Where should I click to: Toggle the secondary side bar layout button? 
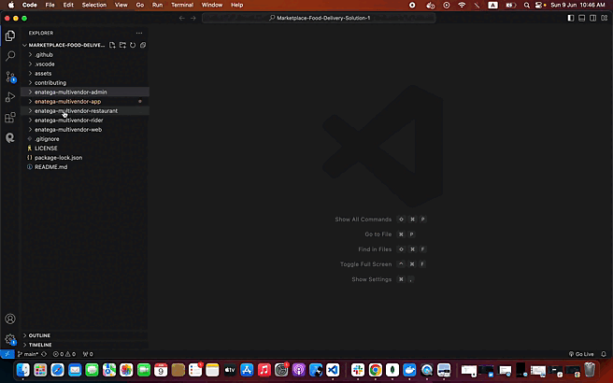coord(592,18)
